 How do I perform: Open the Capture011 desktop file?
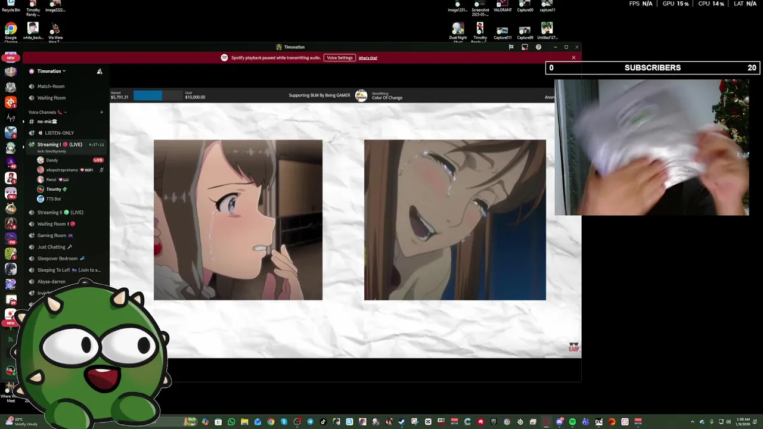tap(503, 32)
